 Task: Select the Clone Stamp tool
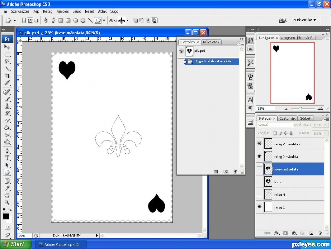tap(7, 106)
